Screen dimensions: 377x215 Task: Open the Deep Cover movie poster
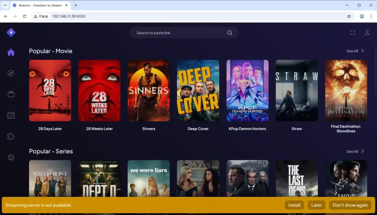tap(198, 91)
